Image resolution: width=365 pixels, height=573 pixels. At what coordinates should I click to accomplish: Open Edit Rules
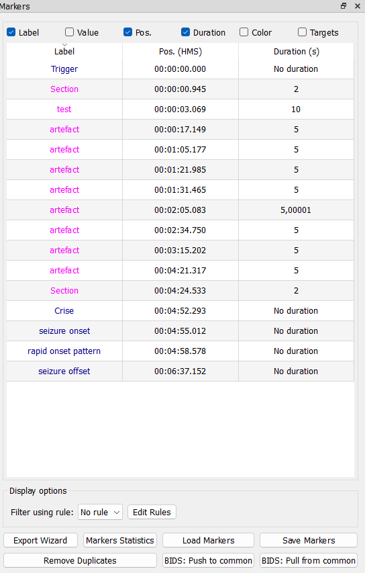pos(152,512)
